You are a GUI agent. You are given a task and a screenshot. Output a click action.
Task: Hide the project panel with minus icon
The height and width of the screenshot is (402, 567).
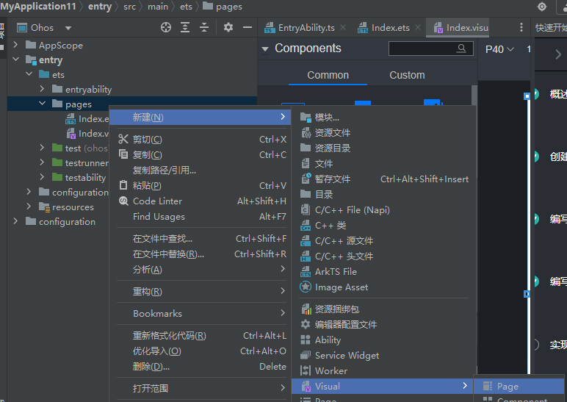pyautogui.click(x=248, y=27)
